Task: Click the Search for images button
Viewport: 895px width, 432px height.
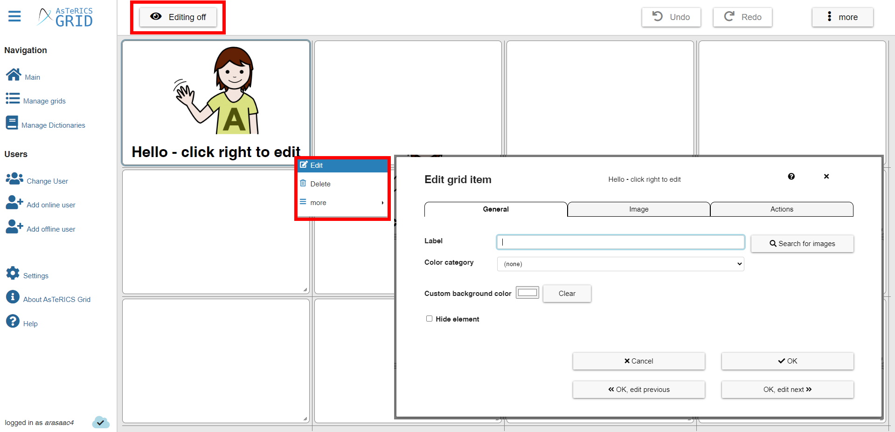Action: 802,243
